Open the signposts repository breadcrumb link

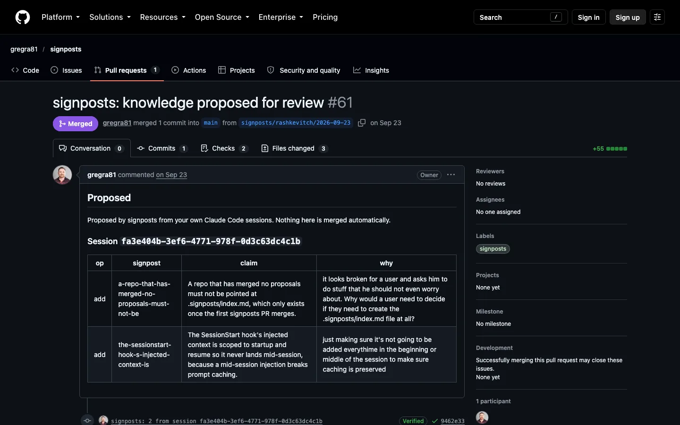[x=66, y=49]
